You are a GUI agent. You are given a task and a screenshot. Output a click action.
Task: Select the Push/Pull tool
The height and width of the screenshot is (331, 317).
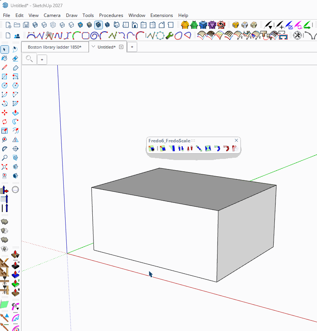(15, 113)
